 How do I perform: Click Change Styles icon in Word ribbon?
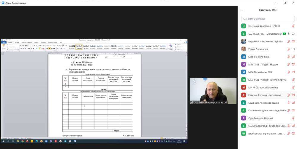[171, 47]
